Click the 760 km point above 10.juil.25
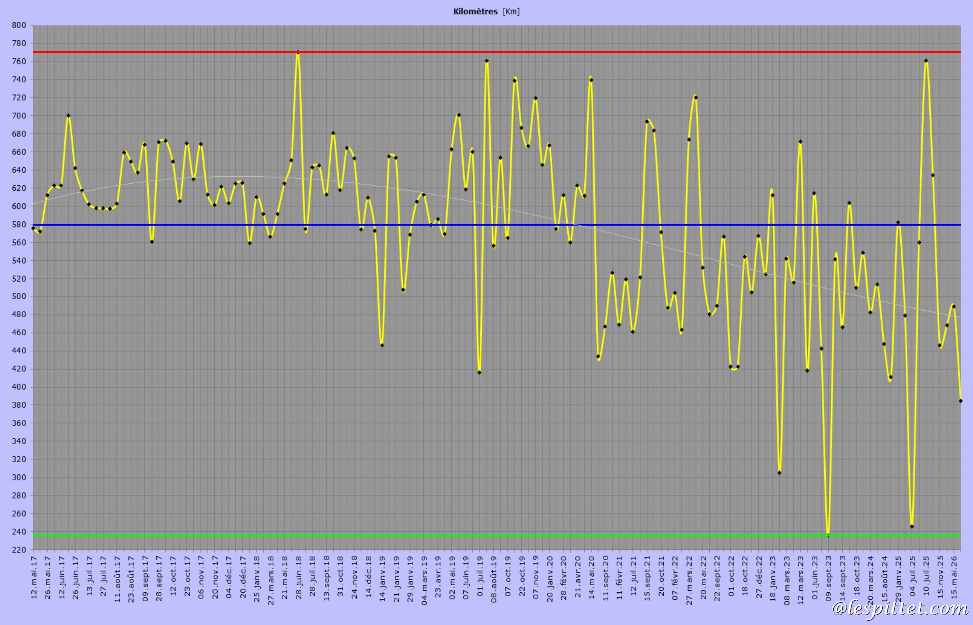 tap(926, 61)
